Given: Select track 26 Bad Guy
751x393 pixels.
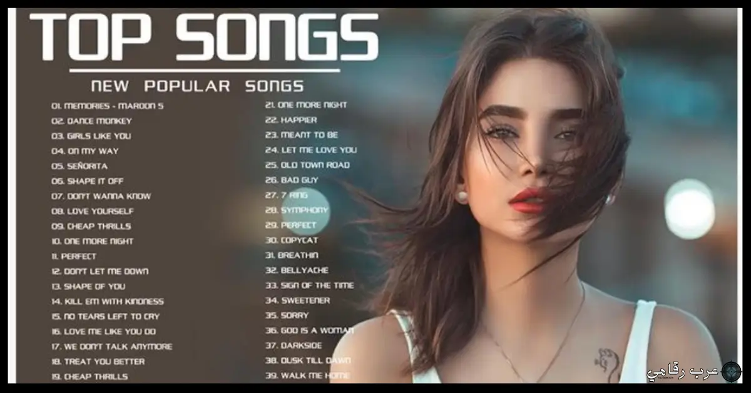Looking at the screenshot, I should click(x=292, y=180).
